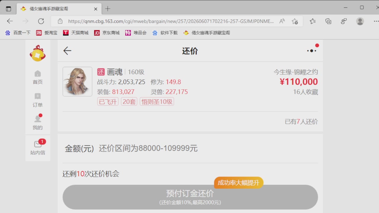Click the 还剩10次还价机会 text
Viewport: 379px width, 213px height.
91,174
